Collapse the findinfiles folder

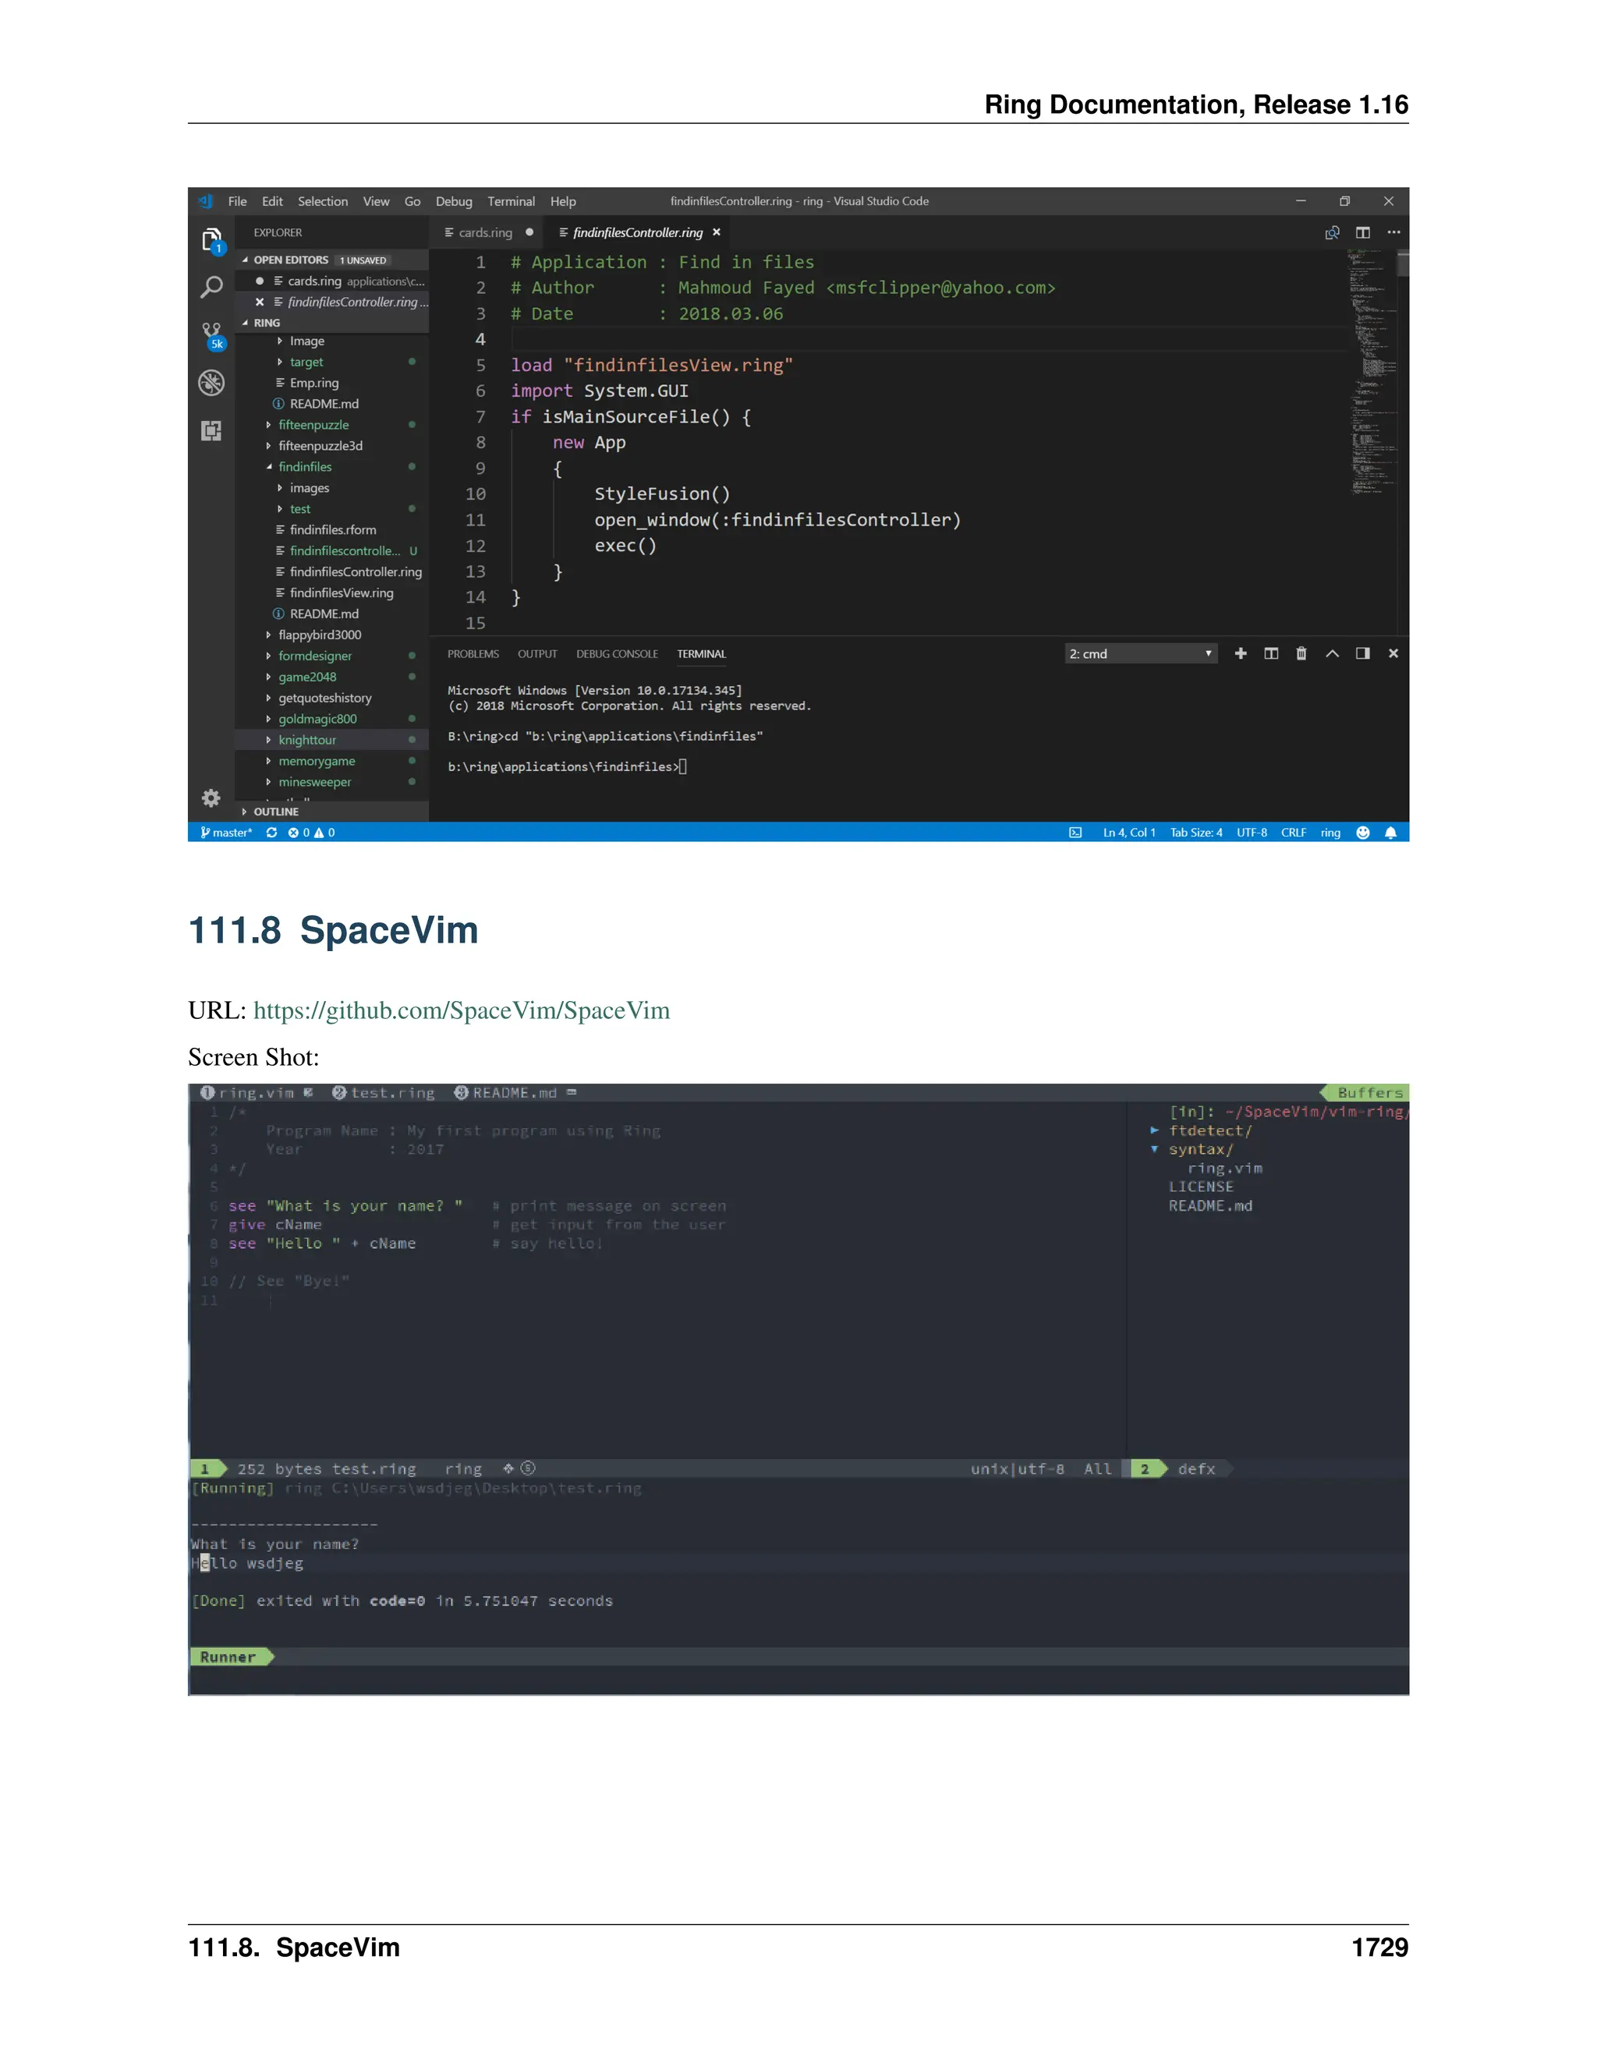tap(305, 467)
